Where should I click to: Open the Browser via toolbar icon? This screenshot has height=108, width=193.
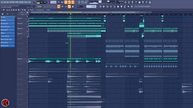(x=114, y=7)
